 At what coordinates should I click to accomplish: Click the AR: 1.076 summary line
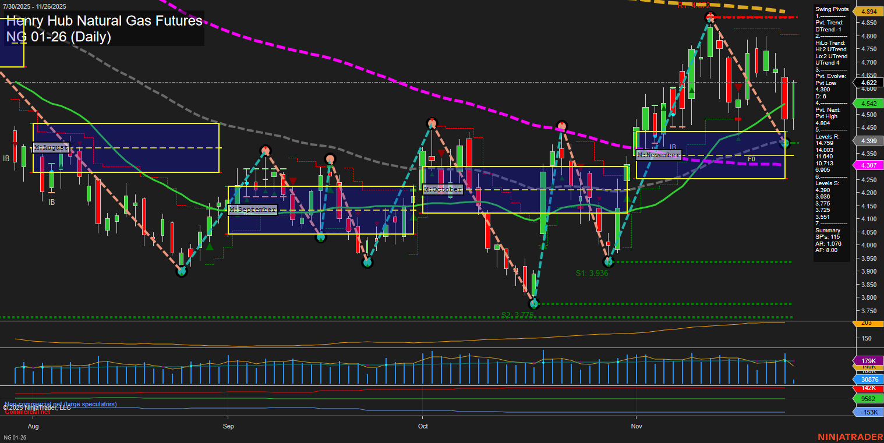click(x=827, y=244)
